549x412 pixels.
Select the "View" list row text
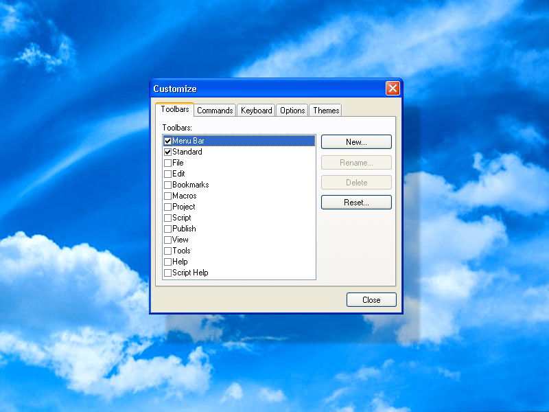click(x=180, y=240)
